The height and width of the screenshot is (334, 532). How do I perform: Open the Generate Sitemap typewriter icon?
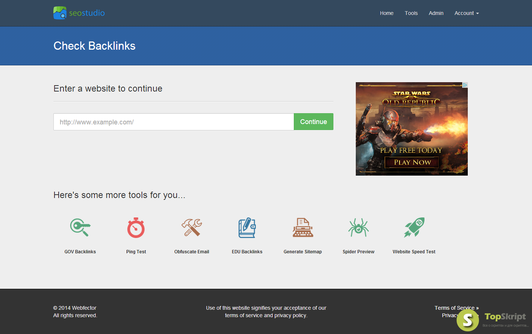pyautogui.click(x=303, y=228)
